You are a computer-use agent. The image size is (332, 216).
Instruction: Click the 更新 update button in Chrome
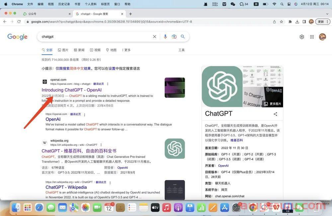click(323, 22)
